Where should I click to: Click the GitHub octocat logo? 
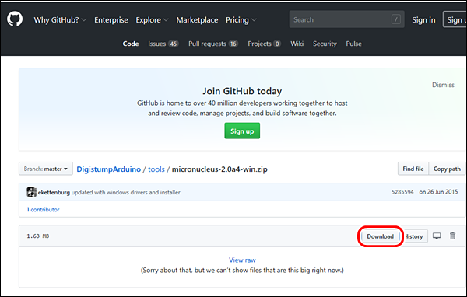15,19
